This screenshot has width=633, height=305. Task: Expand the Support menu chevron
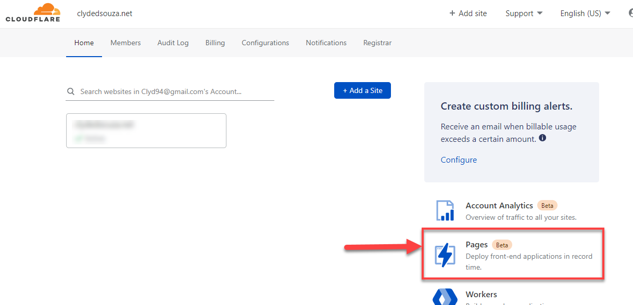540,14
